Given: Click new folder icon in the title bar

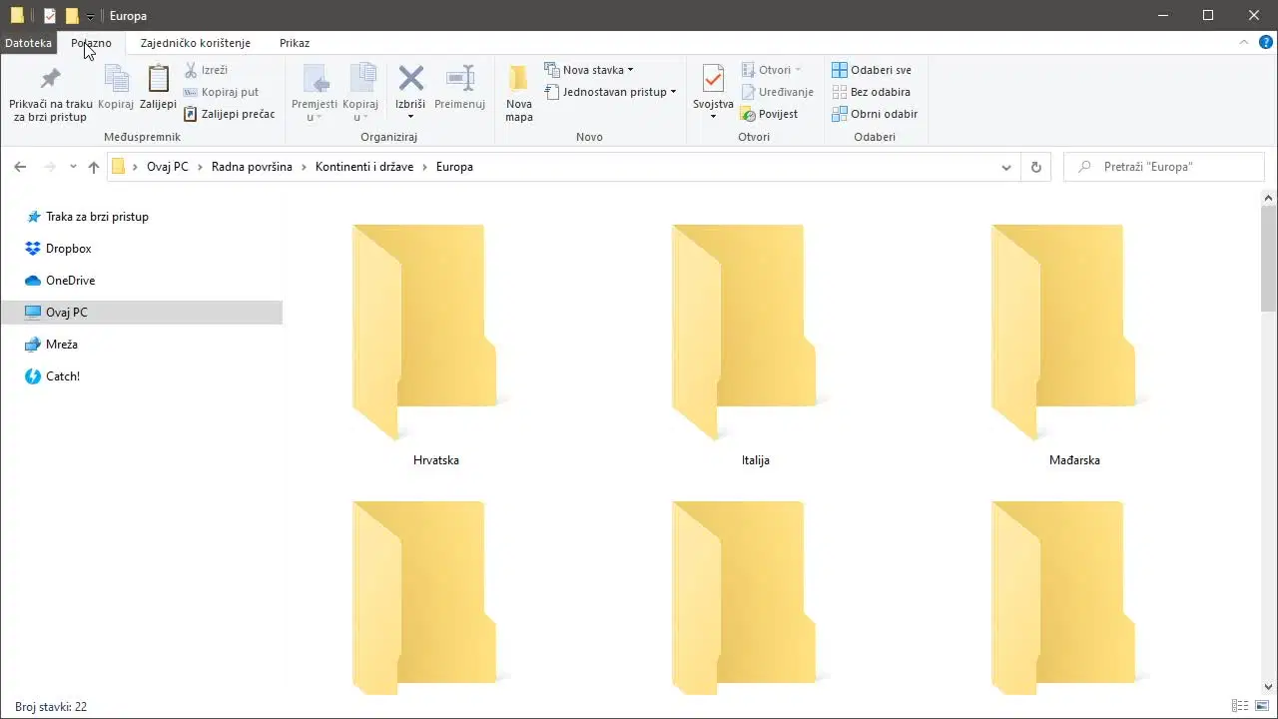Looking at the screenshot, I should (72, 16).
